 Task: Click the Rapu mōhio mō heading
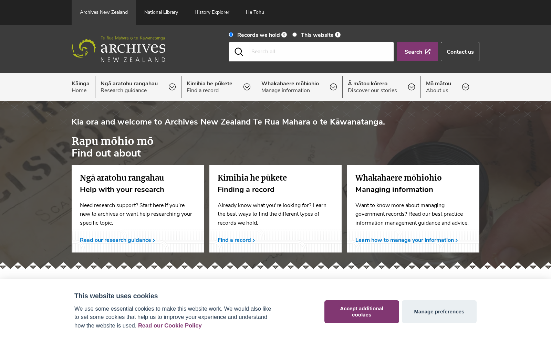click(x=113, y=141)
